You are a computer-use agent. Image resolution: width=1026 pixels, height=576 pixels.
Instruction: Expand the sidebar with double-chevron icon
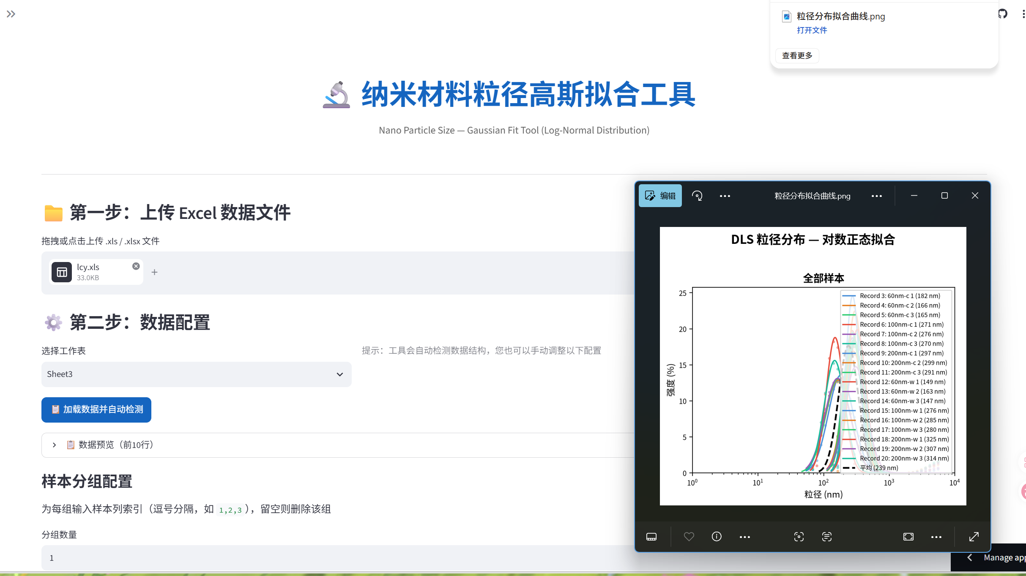(x=11, y=14)
